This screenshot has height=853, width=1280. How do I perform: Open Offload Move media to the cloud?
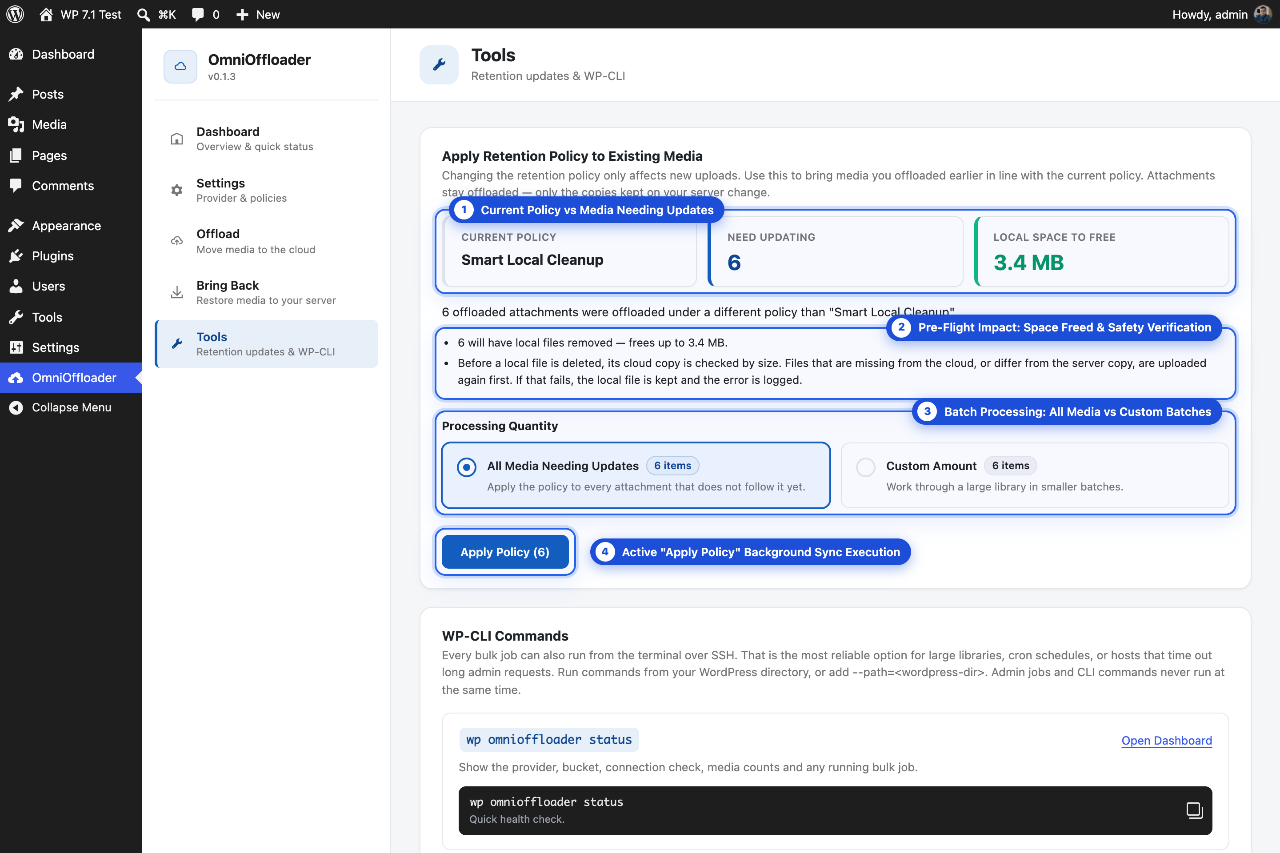266,241
